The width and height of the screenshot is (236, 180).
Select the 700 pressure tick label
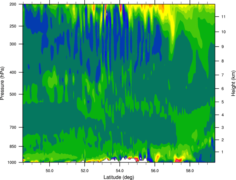13,127
